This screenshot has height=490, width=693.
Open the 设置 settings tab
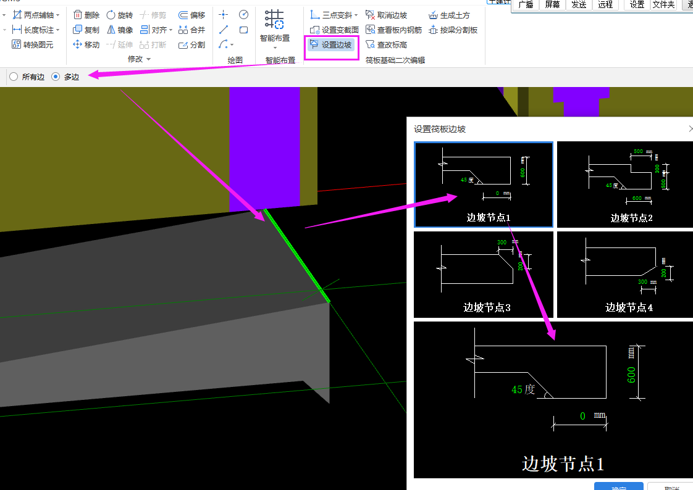pos(637,5)
